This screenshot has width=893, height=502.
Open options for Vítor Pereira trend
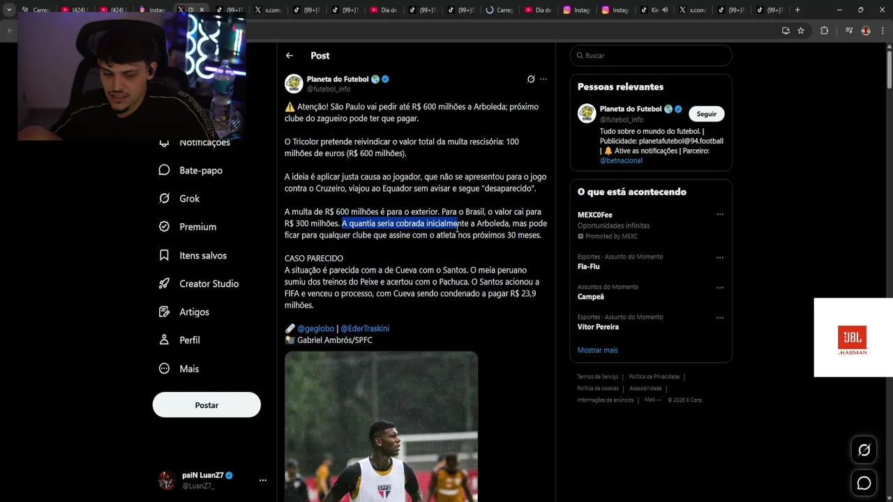[x=720, y=317]
